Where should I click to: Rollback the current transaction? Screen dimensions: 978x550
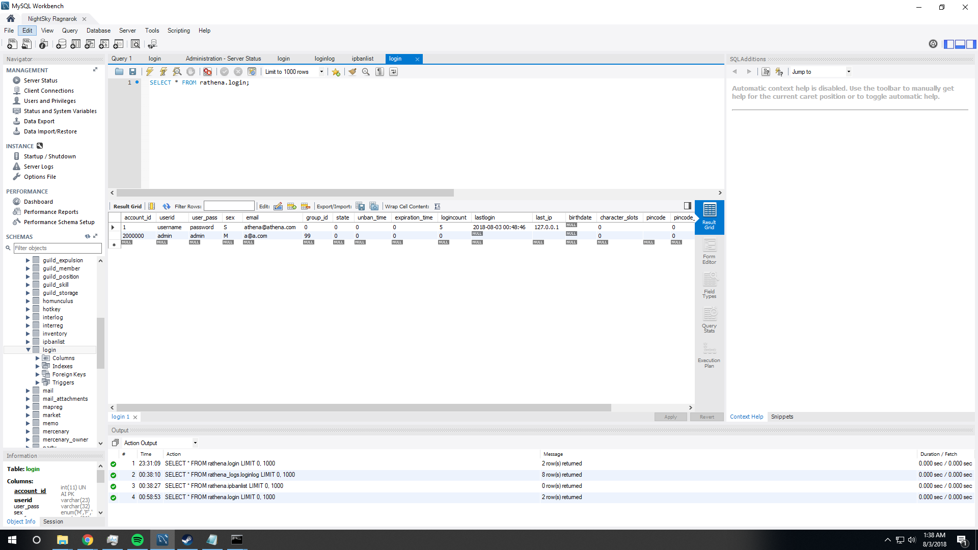238,72
